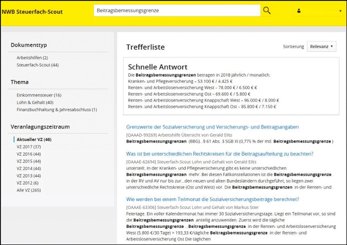The image size is (347, 245).
Task: Select the Lohn & Gehalt (40) topic
Action: tap(35, 102)
